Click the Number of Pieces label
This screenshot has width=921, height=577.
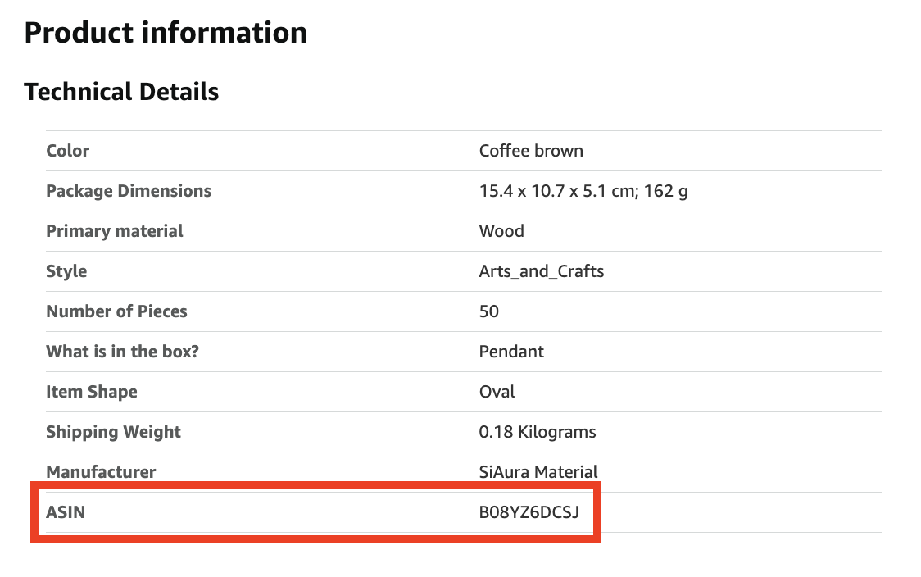pyautogui.click(x=117, y=311)
